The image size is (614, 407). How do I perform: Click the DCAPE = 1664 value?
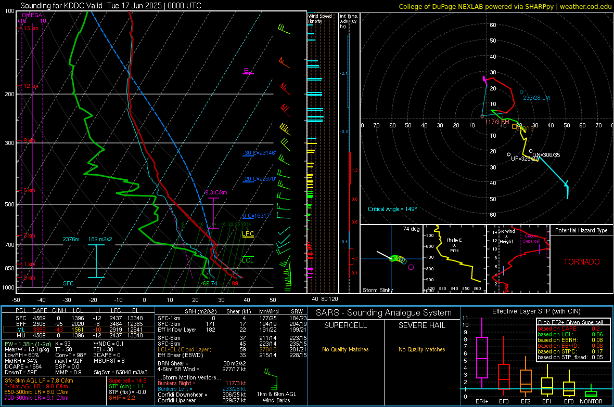click(x=23, y=366)
